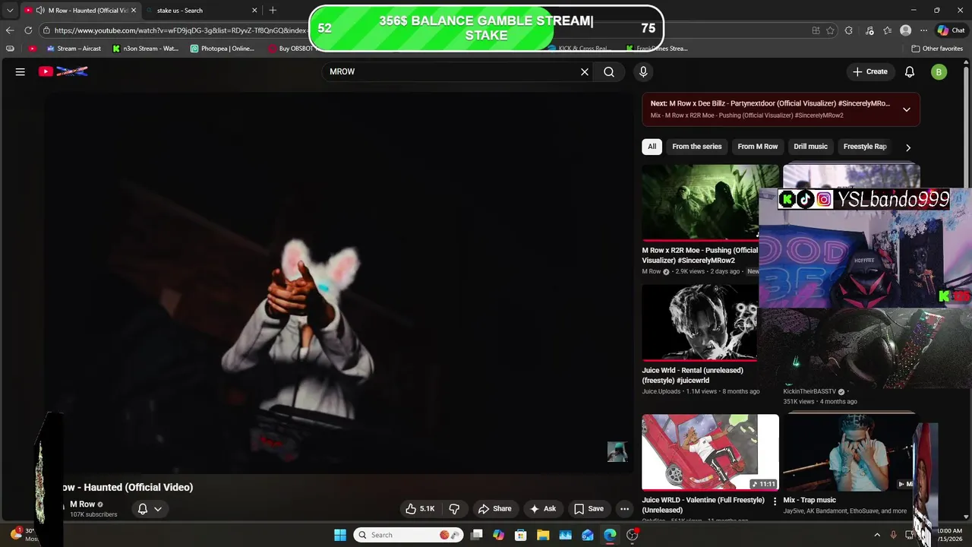
Task: Open options for Juice WRLD Valentine video
Action: click(775, 501)
